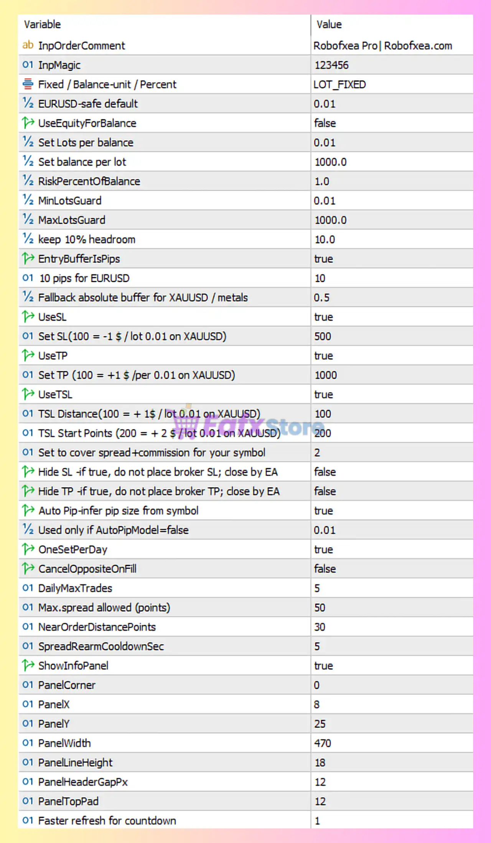Edit the keep 10% headroom value 10.0
Image resolution: width=491 pixels, height=843 pixels.
coord(325,239)
